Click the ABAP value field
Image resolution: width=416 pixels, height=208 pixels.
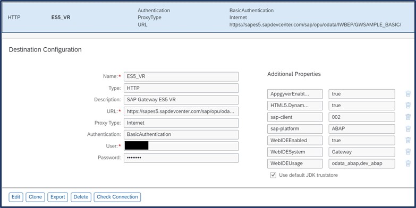(362, 129)
